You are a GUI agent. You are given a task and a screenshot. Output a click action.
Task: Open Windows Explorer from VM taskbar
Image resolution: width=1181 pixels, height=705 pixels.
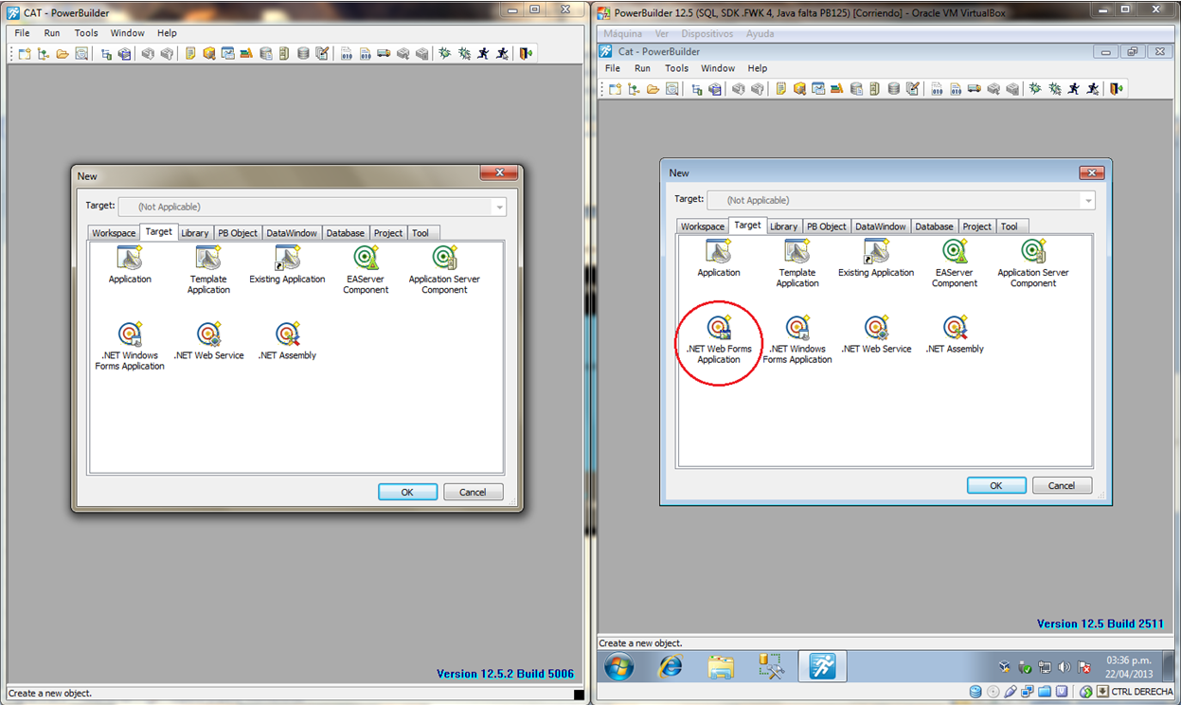[721, 667]
